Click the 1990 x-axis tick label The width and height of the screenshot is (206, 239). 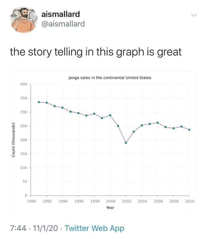[x=31, y=201]
